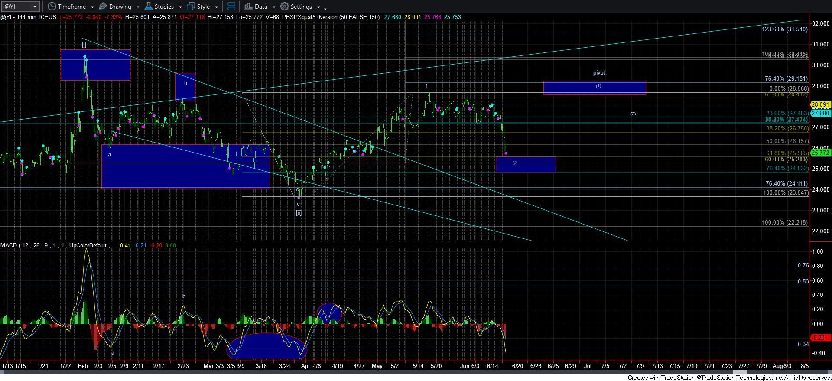Select the large blue rectangle labeled a

(x=185, y=166)
